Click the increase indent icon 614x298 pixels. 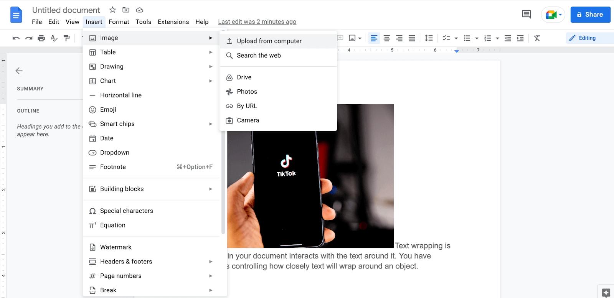520,38
